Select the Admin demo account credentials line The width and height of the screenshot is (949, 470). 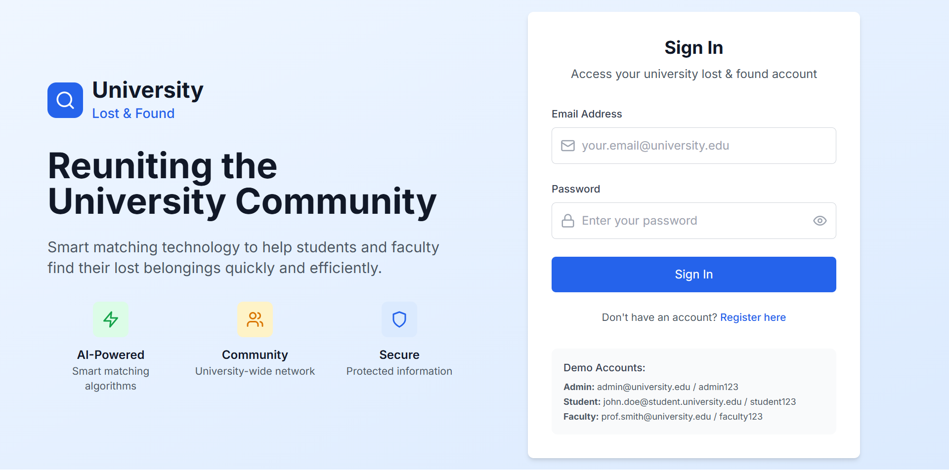point(651,387)
